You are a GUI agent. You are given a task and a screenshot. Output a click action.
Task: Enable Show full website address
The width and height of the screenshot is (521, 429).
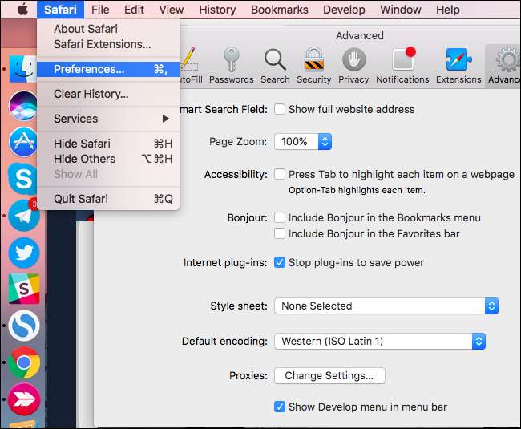[280, 109]
